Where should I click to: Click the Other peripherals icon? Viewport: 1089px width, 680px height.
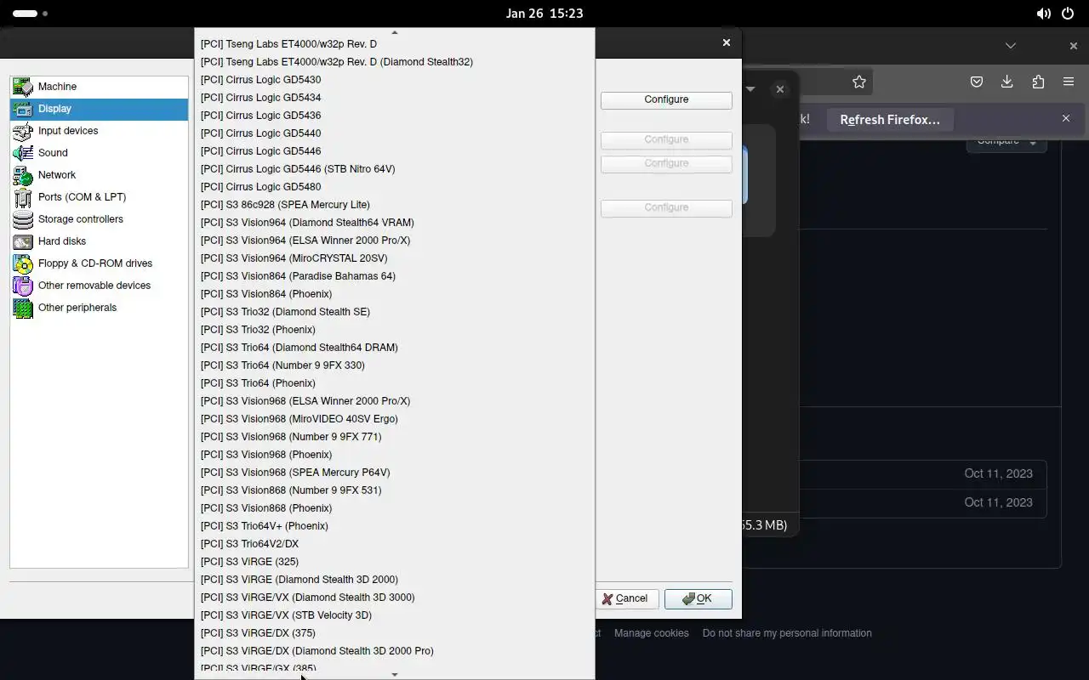click(23, 308)
